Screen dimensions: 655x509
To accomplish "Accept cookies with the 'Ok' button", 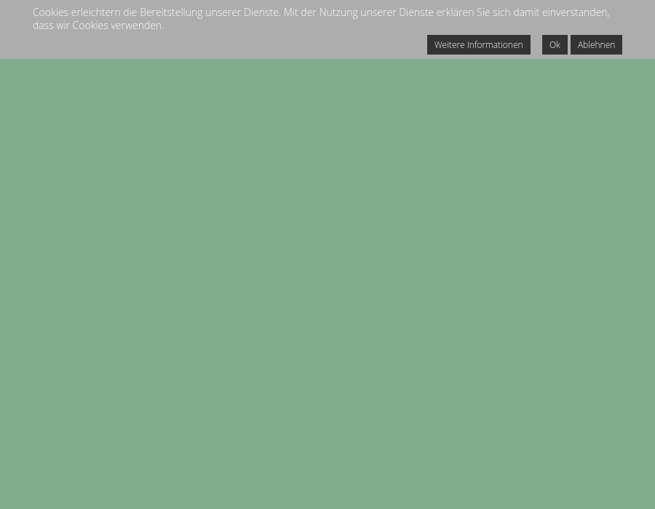I will click(555, 44).
